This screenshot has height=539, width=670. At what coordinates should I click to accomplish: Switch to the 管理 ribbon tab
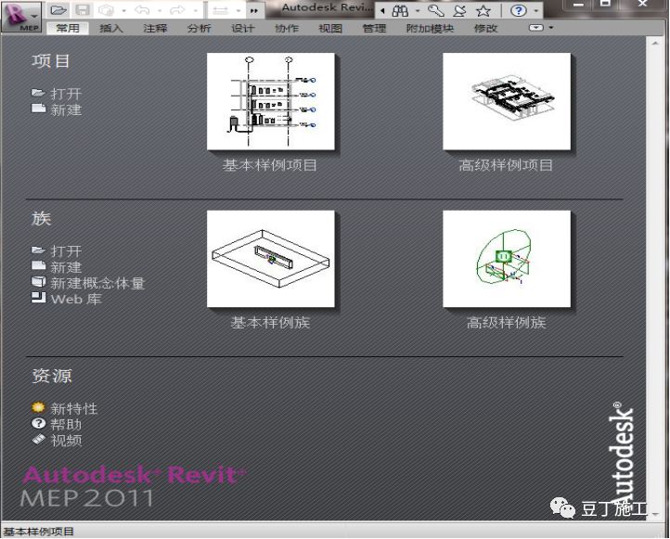point(374,28)
